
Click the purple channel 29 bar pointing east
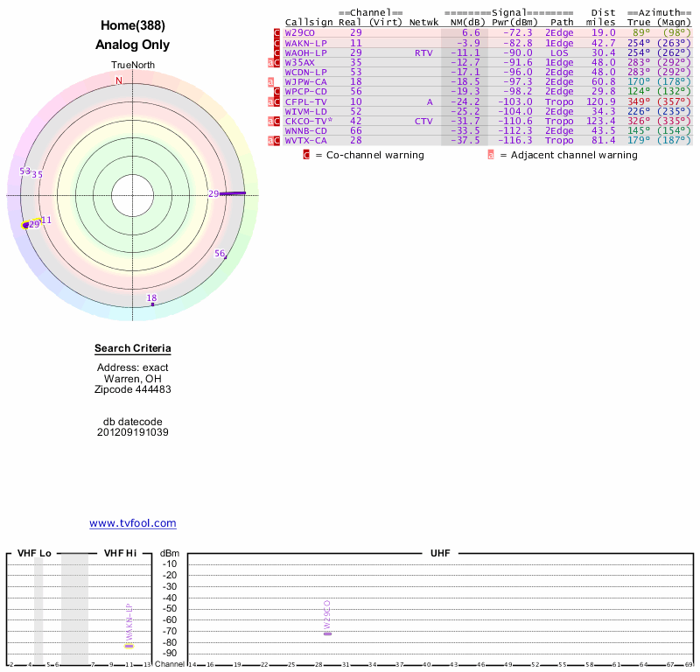coord(233,193)
